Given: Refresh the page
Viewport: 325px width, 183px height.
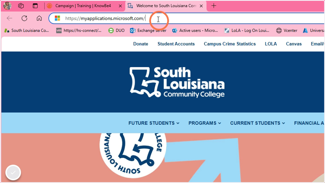Looking at the screenshot, I should pyautogui.click(x=24, y=18).
